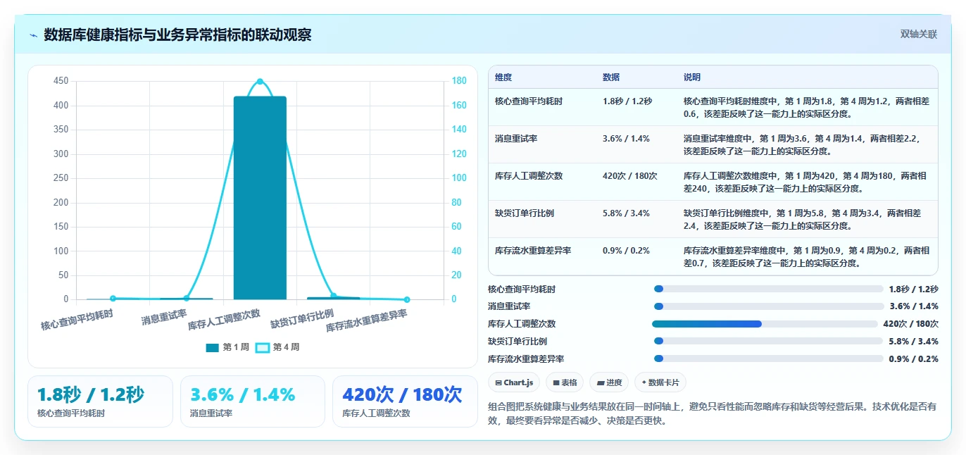Screen dimensions: 966x455
Task: Click the 核心查询平均耗时 progress bar
Action: (768, 289)
